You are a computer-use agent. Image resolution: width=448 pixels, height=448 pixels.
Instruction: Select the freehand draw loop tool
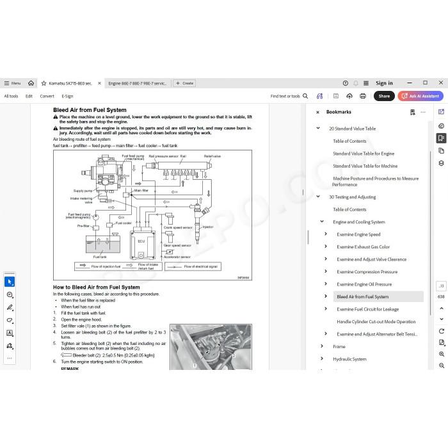[10, 320]
